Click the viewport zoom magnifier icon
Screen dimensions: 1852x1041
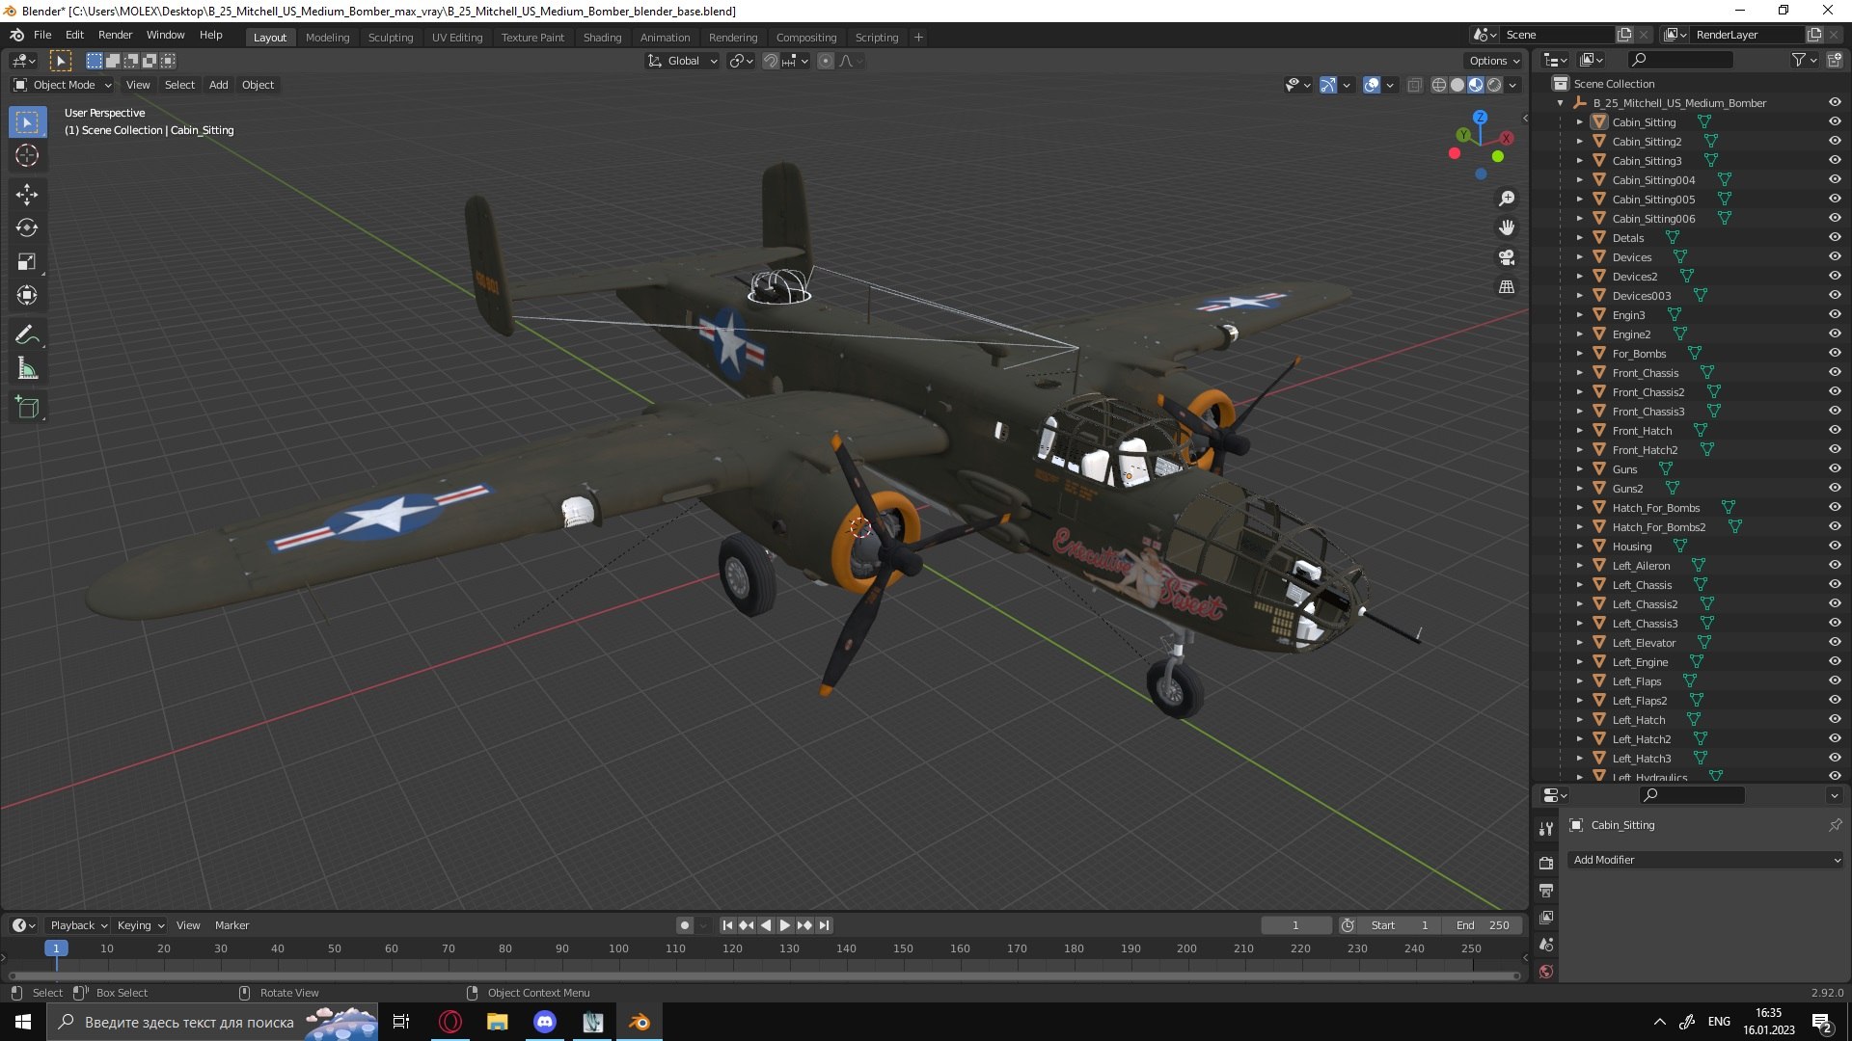[x=1507, y=199]
